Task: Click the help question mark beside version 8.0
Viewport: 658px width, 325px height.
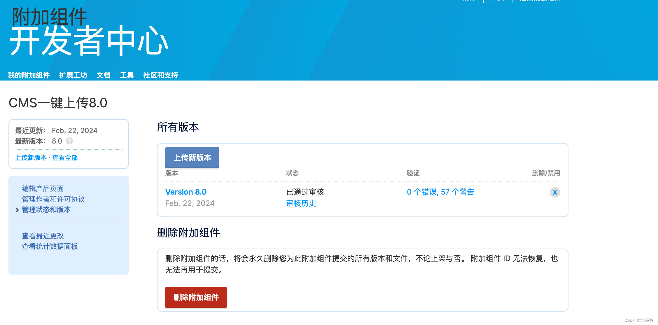Action: coord(69,141)
